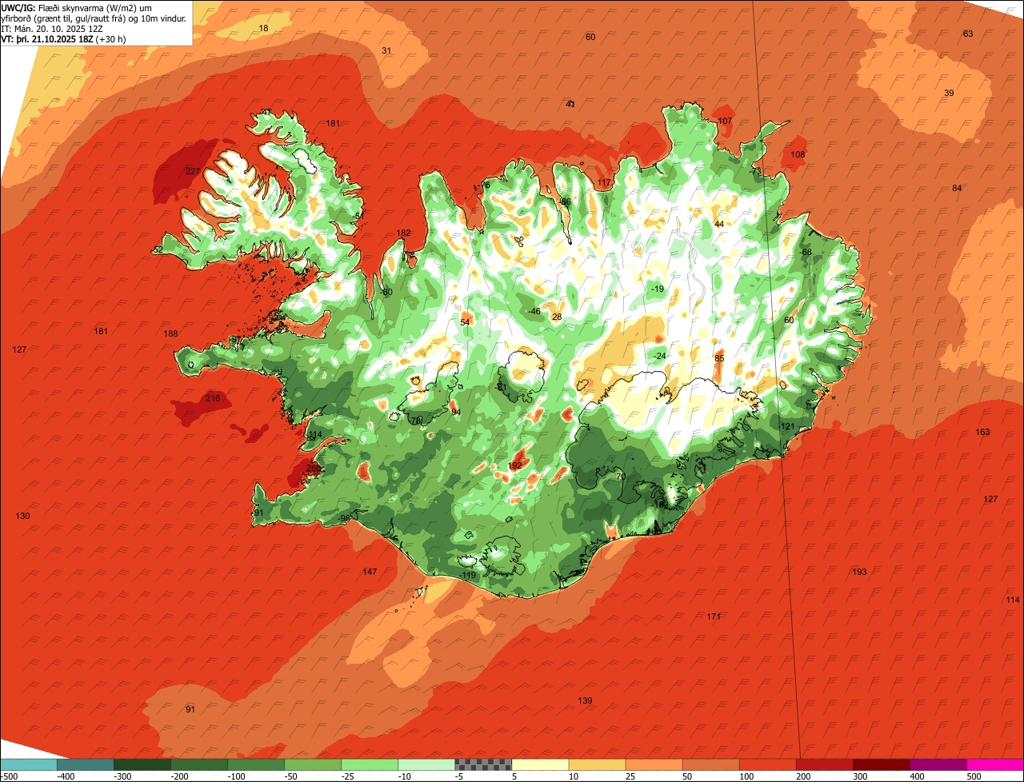Select the legend swatch between 300 and 400

[881, 764]
